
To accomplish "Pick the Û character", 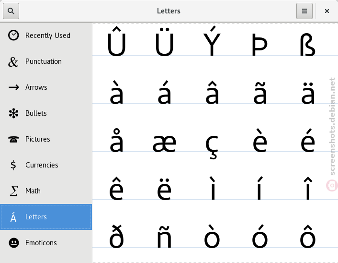I will click(x=117, y=41).
